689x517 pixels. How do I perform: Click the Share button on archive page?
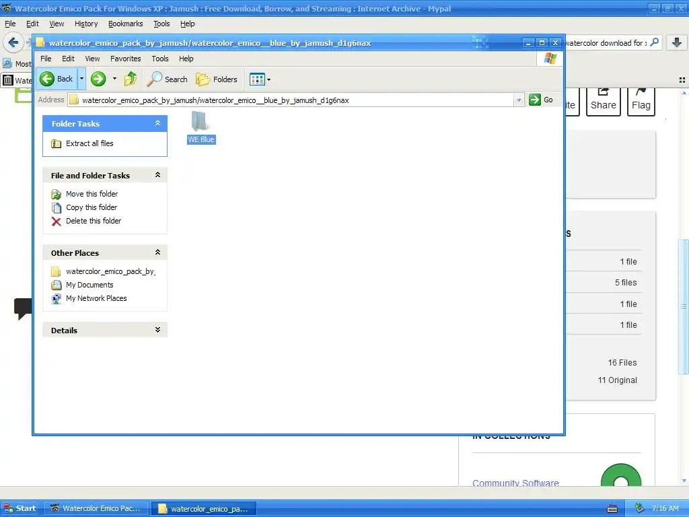[604, 101]
